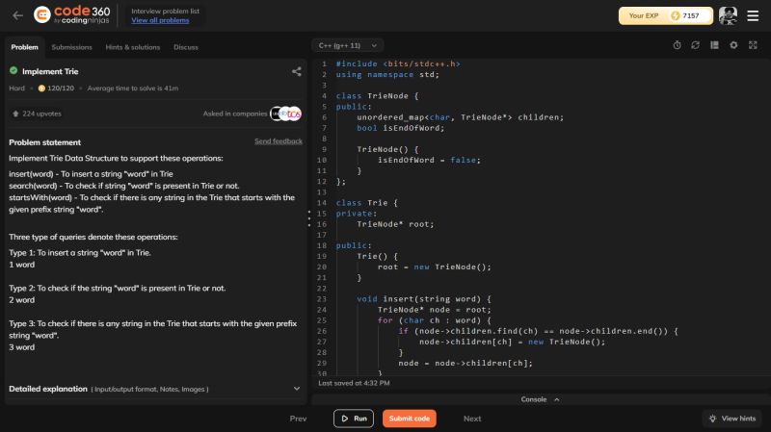Reset code with refresh icon
This screenshot has height=432, width=771.
point(695,45)
